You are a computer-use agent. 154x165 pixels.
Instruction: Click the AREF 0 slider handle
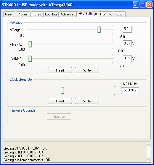[30, 44]
